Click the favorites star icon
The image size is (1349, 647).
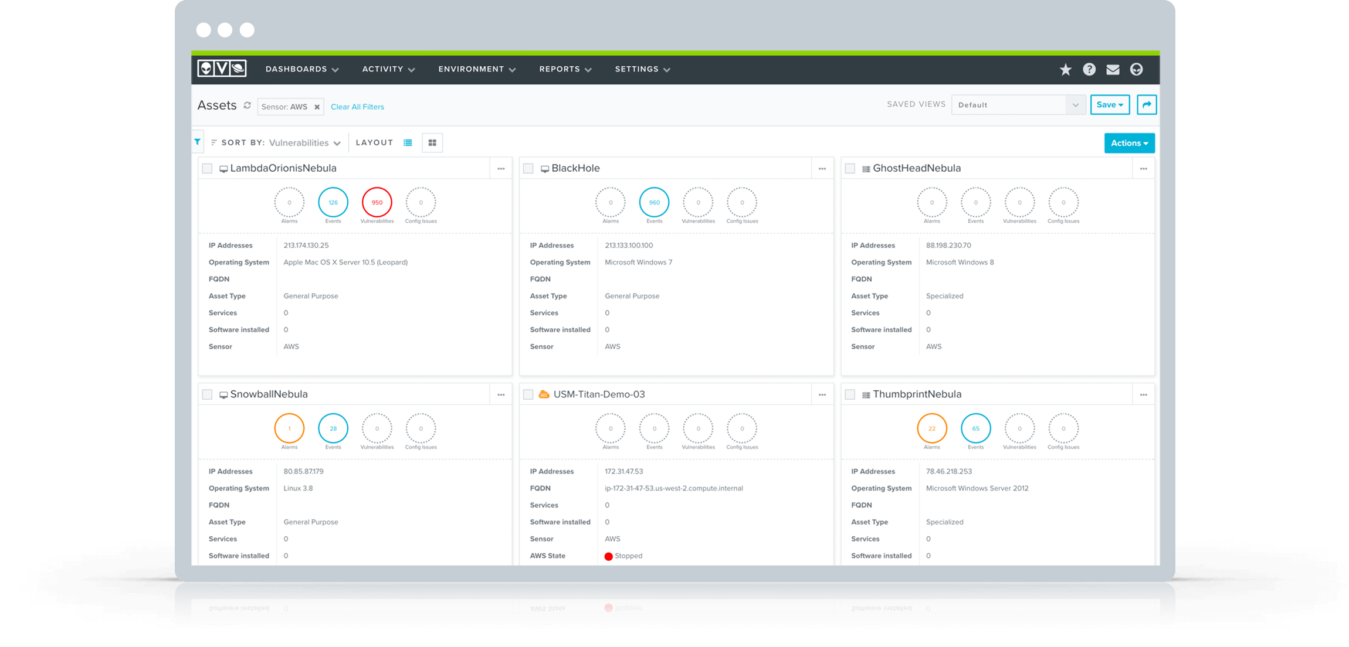point(1065,69)
